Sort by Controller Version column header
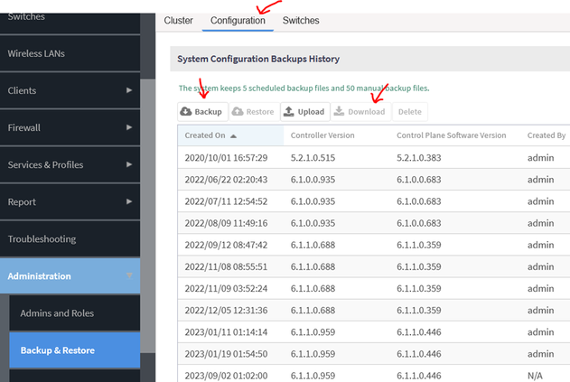570x382 pixels. (322, 135)
